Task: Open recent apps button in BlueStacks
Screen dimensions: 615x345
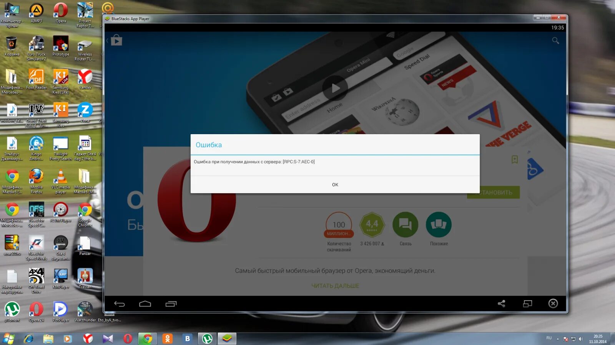Action: 171,304
